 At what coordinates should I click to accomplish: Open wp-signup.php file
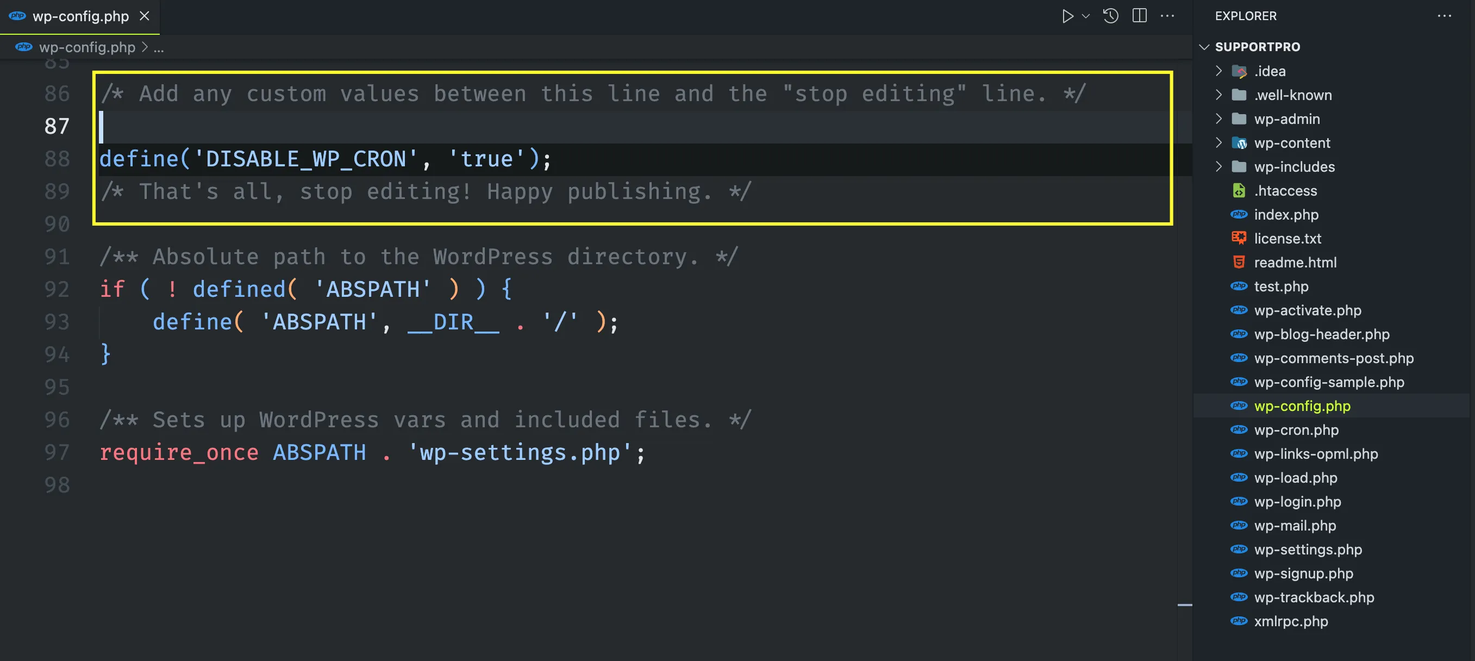point(1304,573)
